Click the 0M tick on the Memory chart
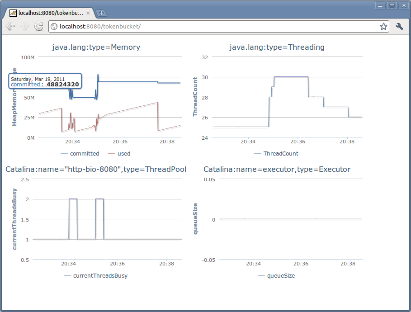This screenshot has width=411, height=312. tap(31, 138)
